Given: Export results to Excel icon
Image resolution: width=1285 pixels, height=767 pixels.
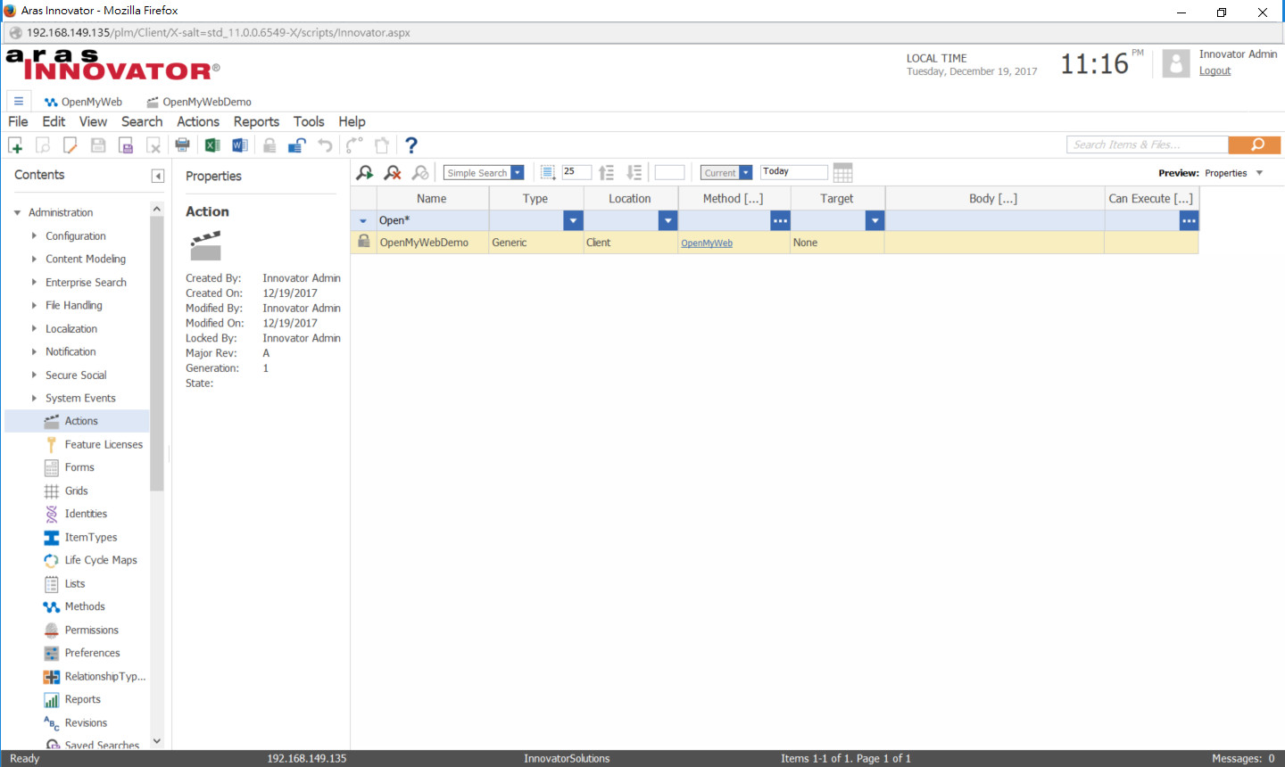Looking at the screenshot, I should (212, 145).
